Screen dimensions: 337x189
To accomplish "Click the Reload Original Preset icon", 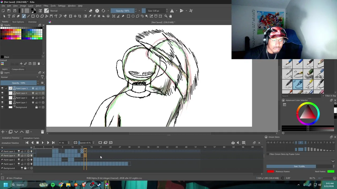I will [103, 11].
